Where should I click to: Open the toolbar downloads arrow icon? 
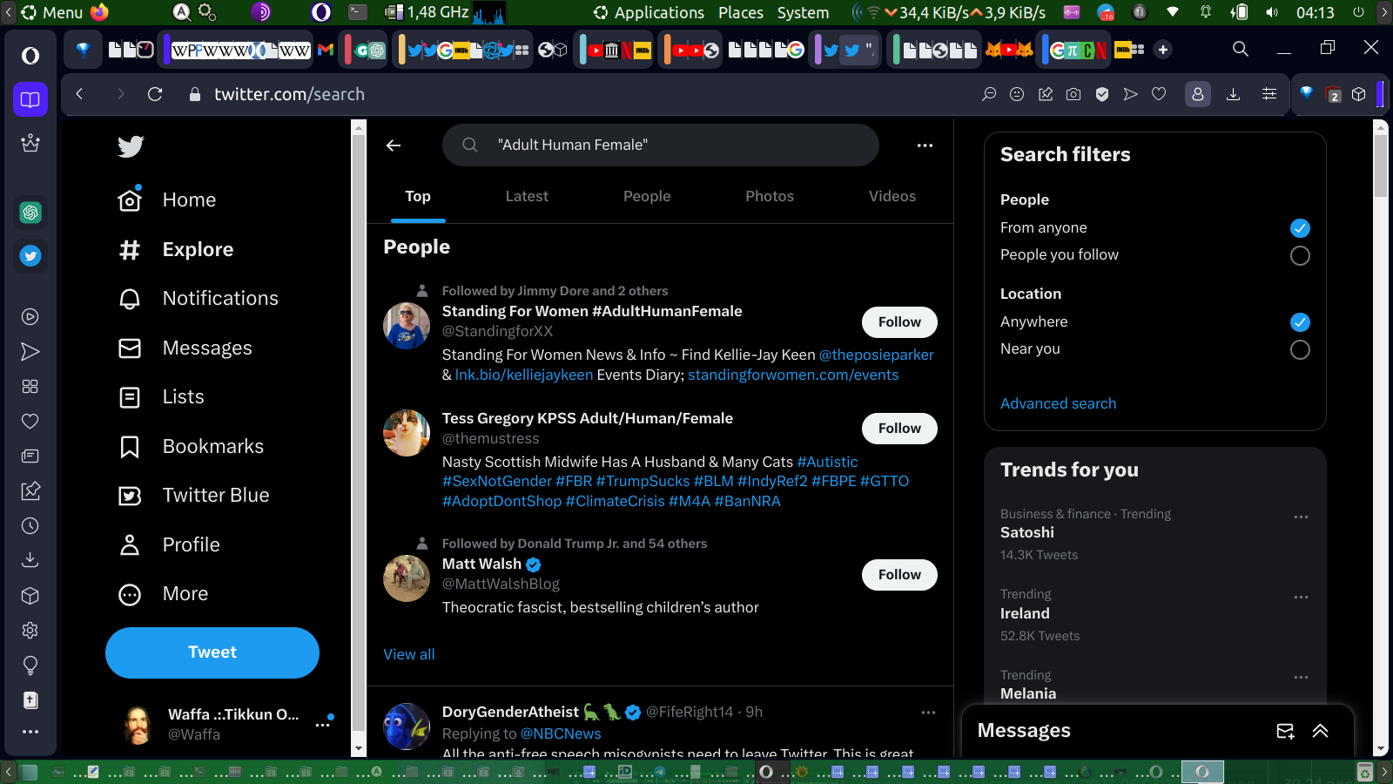coord(1233,94)
